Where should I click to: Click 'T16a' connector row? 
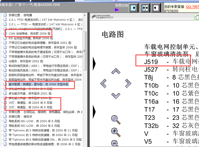point(171,102)
